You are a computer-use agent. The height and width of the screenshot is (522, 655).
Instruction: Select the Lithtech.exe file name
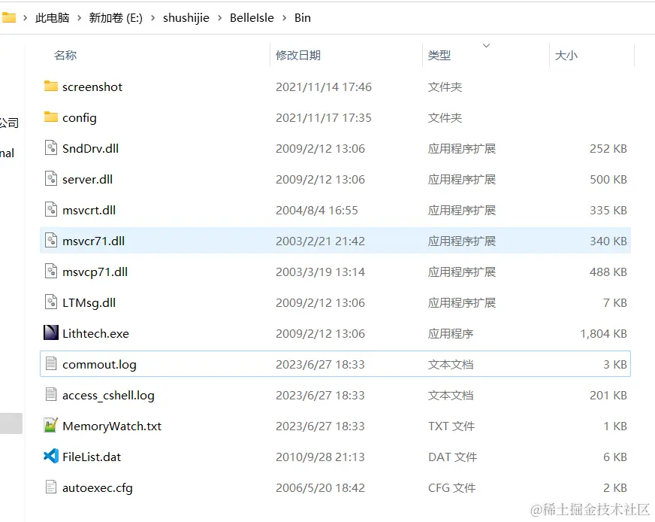95,334
